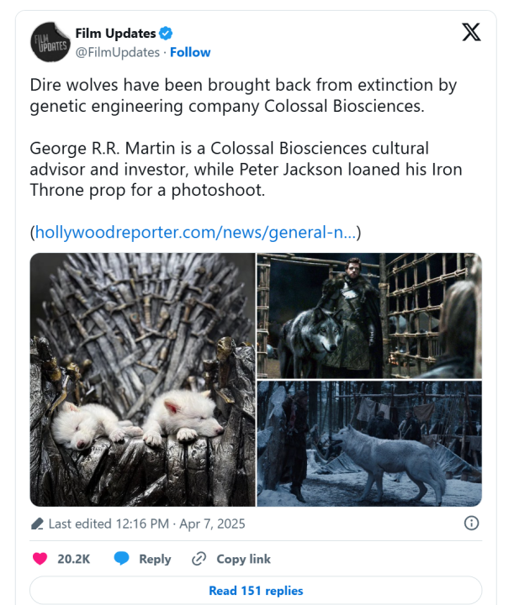Viewport: 514px width, 605px height.
Task: Open the Iron Throne wolf pups photo
Action: [x=142, y=380]
